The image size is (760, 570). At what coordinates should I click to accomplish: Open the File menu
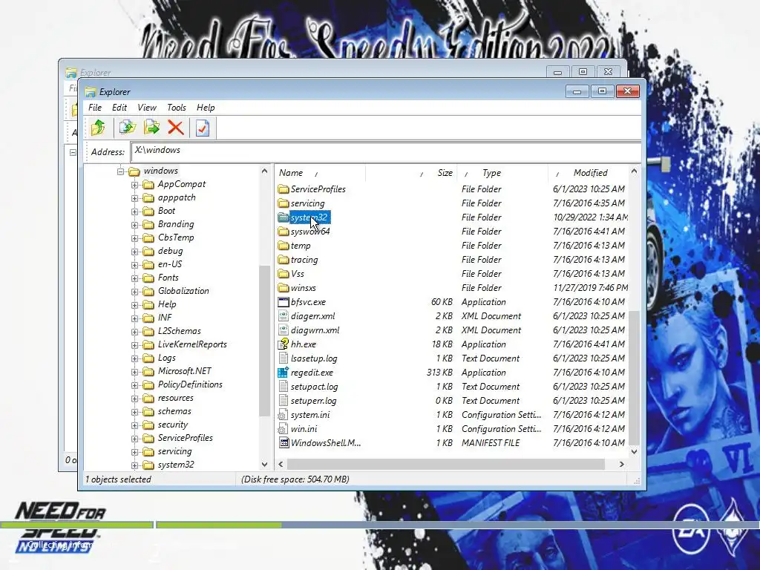95,108
